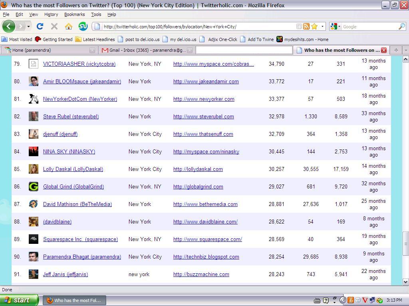The height and width of the screenshot is (306, 409).
Task: Open the back history dropdown arrow
Action: 28,26
